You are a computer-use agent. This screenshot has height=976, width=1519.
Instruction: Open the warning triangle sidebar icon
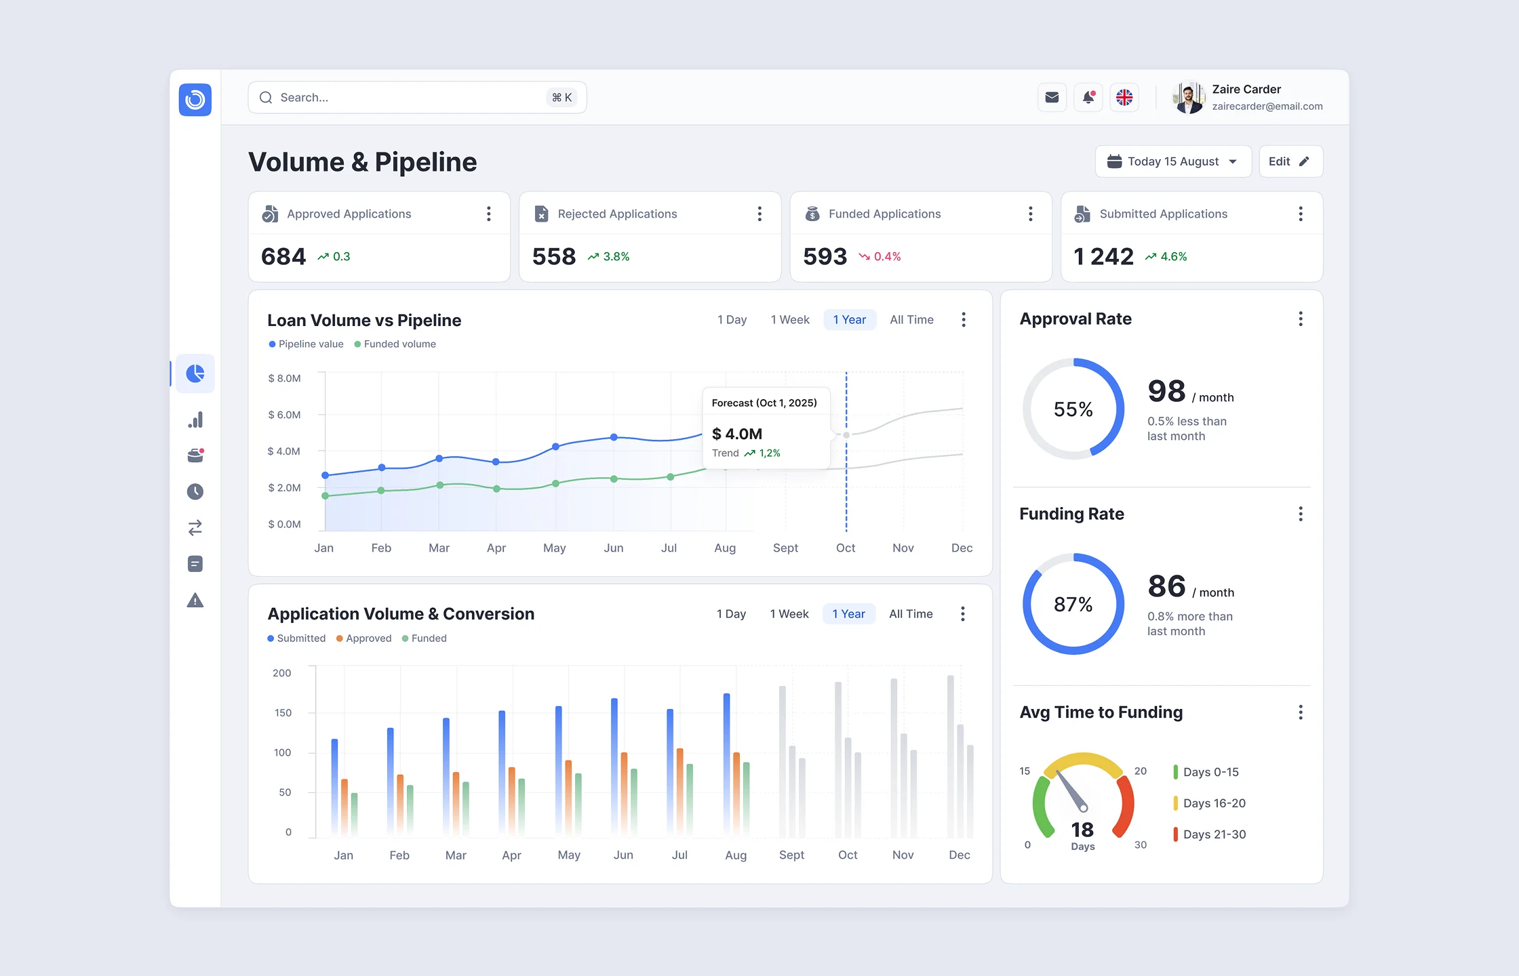[195, 601]
